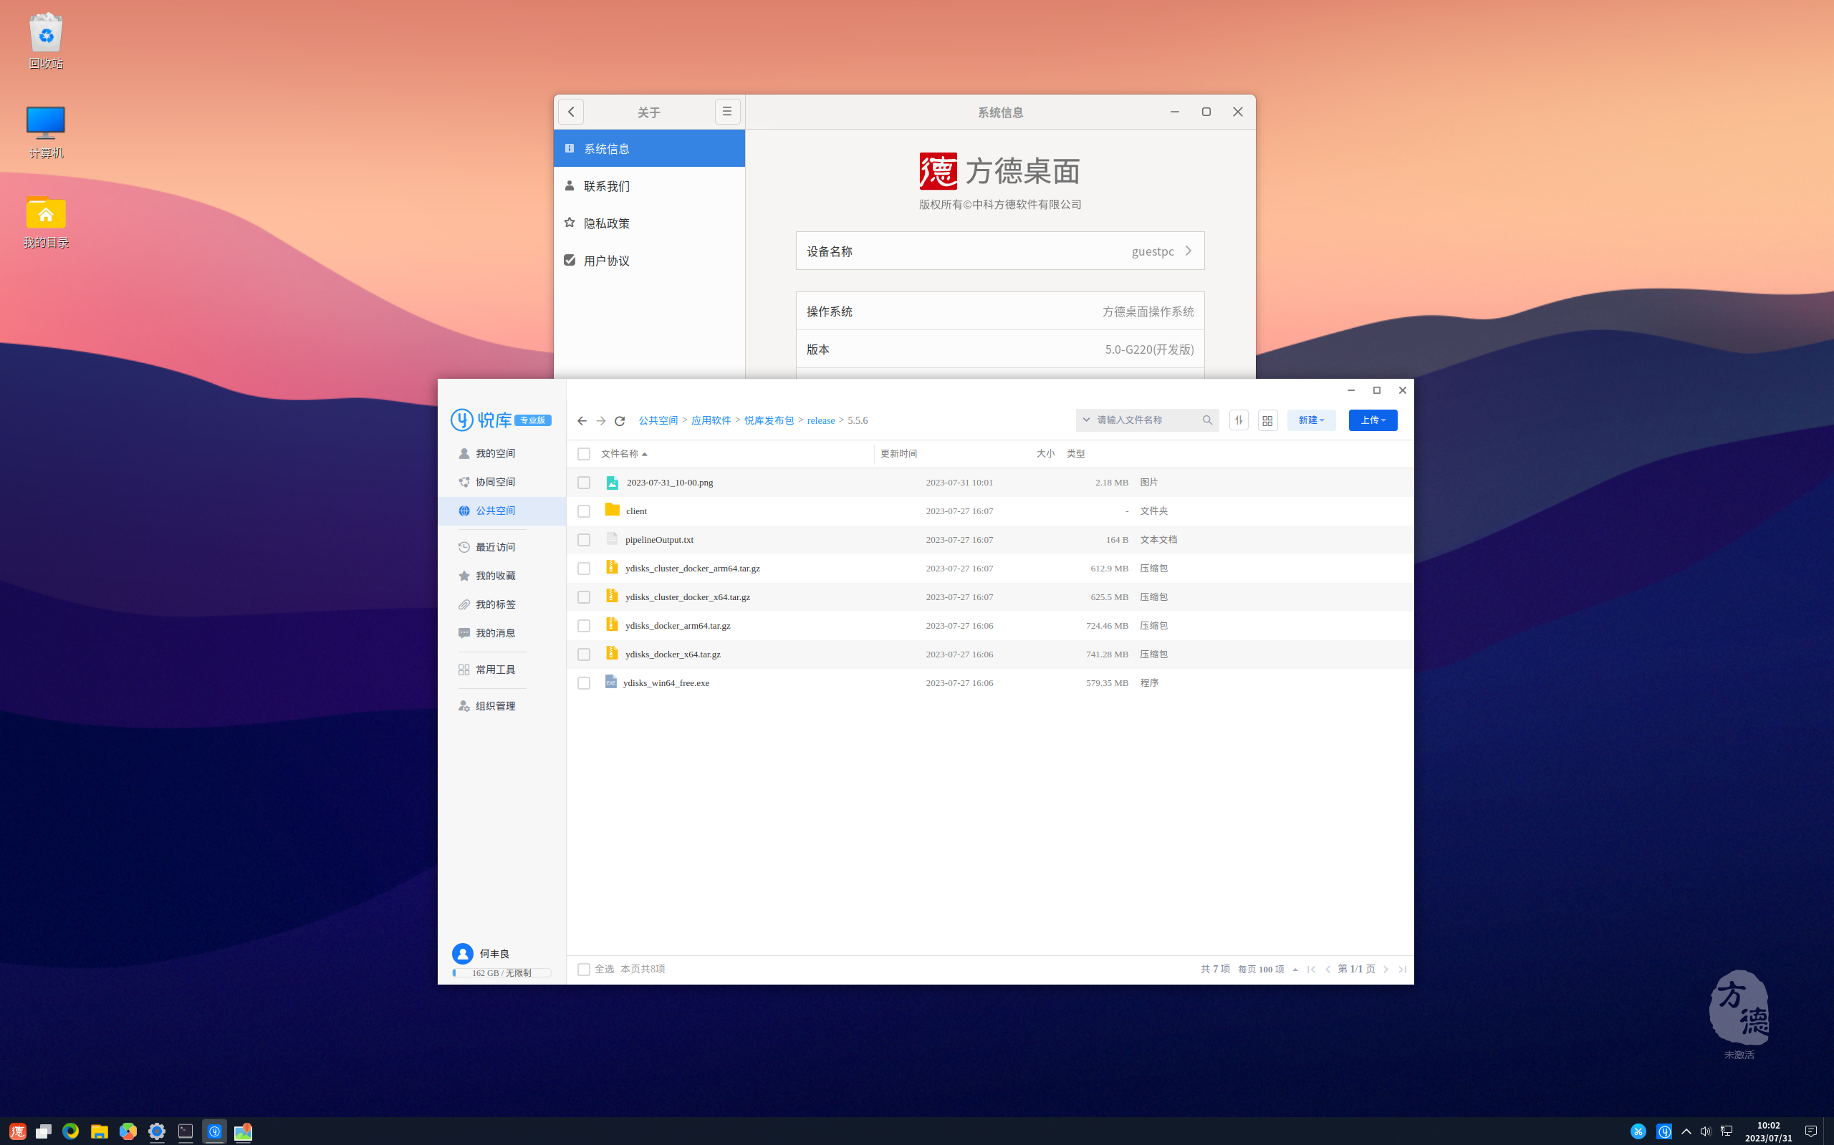Check the box for 2023-07-31_10-00.png
Image resolution: width=1834 pixels, height=1145 pixels.
583,483
